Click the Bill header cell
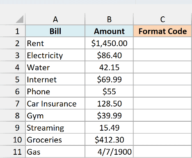 pos(55,31)
